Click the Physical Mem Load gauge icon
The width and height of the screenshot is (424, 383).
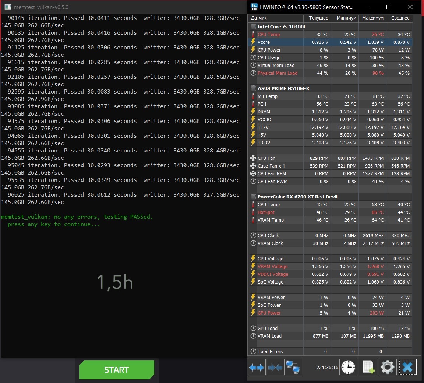pyautogui.click(x=253, y=73)
